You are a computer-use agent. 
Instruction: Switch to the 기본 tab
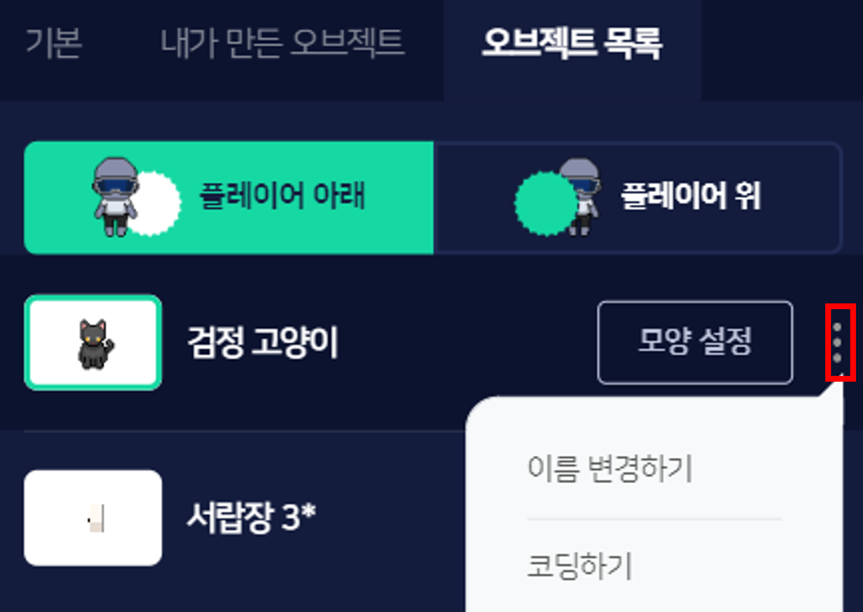click(53, 43)
